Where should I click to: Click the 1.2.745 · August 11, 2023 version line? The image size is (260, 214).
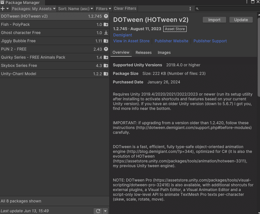click(137, 29)
